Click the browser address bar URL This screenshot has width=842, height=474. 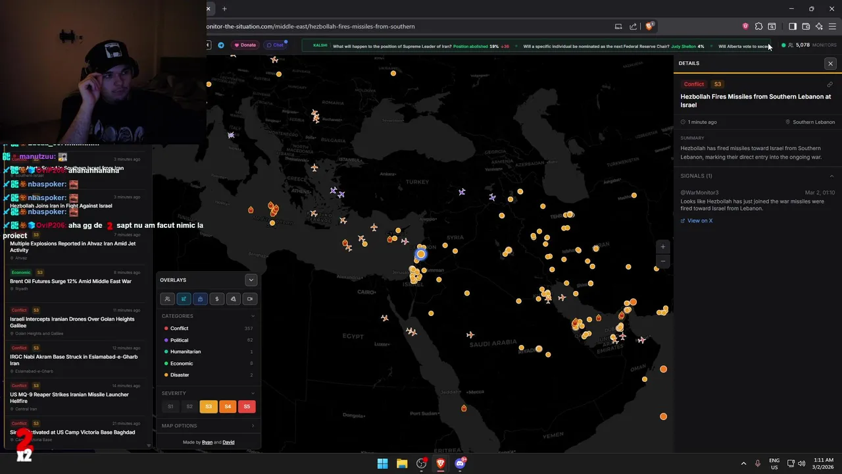[x=310, y=26]
